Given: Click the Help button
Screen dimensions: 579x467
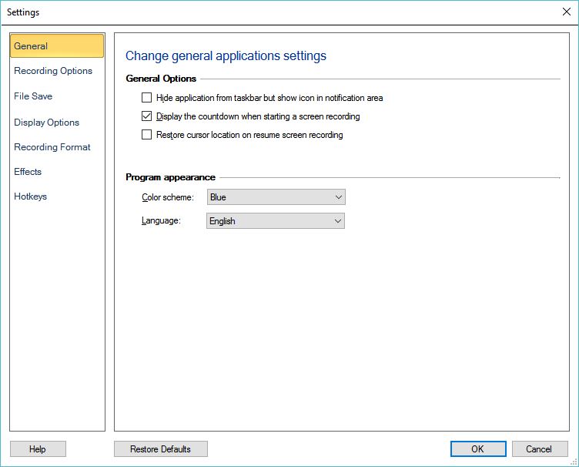Looking at the screenshot, I should click(38, 449).
